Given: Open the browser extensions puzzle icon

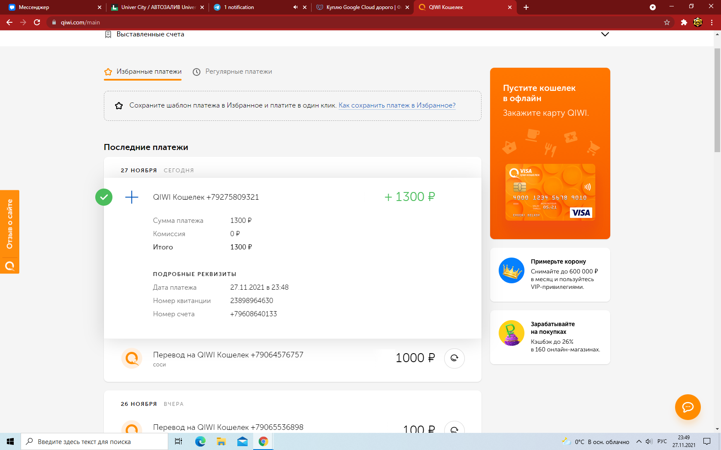Looking at the screenshot, I should [684, 22].
